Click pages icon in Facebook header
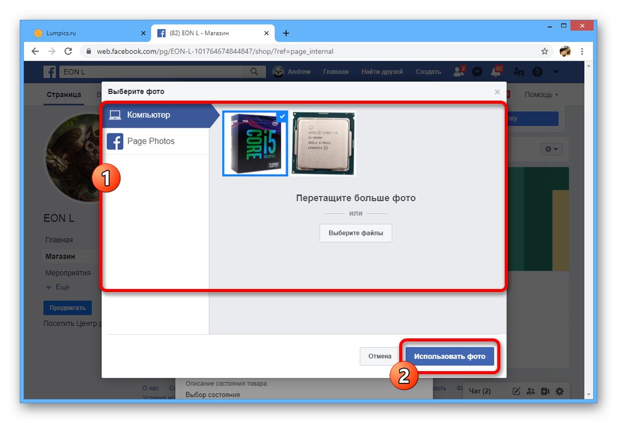 (519, 72)
